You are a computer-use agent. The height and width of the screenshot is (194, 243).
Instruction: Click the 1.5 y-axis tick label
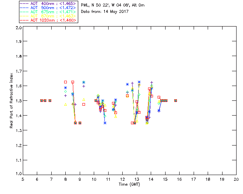click(x=19, y=101)
